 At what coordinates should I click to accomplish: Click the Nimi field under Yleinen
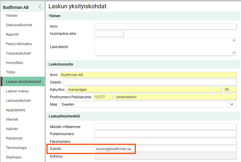point(165,27)
